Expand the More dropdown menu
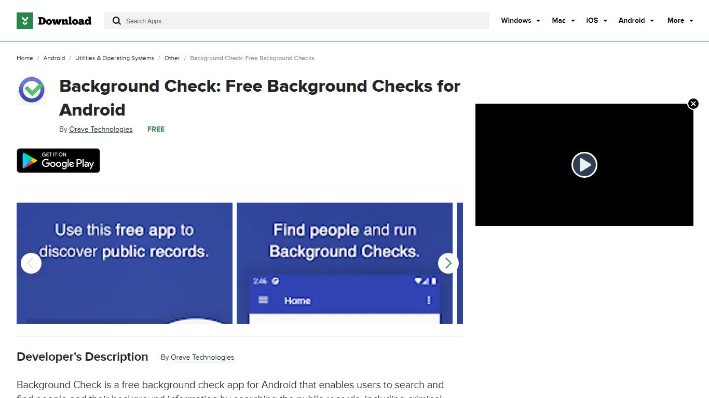Screen dimensions: 709x398 pos(680,21)
